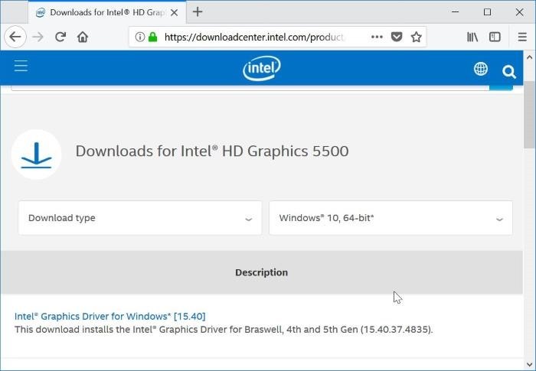
Task: Go back to the previous page
Action: (x=15, y=37)
